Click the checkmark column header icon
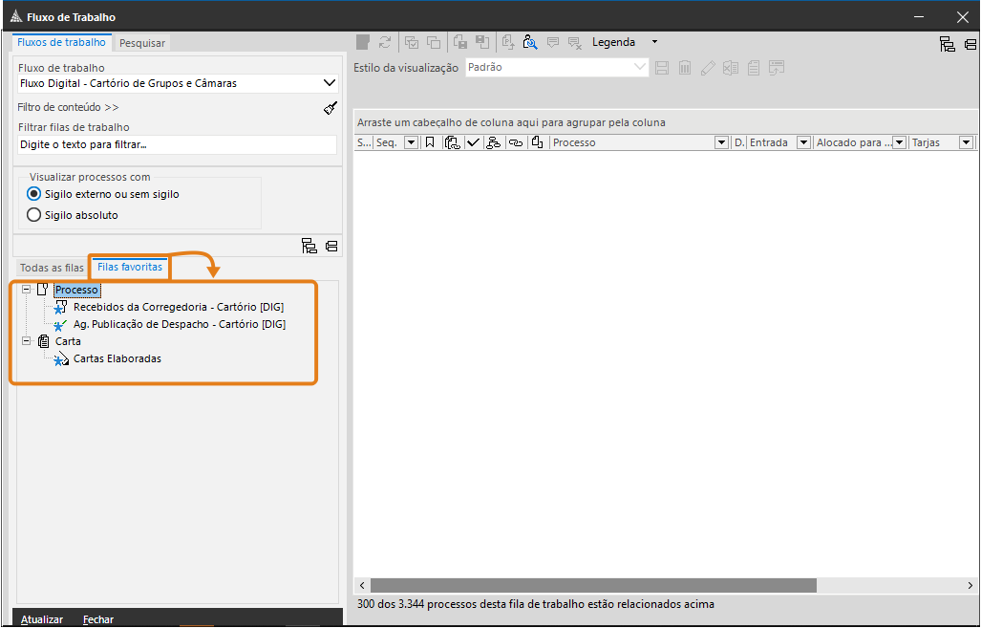 (x=473, y=142)
